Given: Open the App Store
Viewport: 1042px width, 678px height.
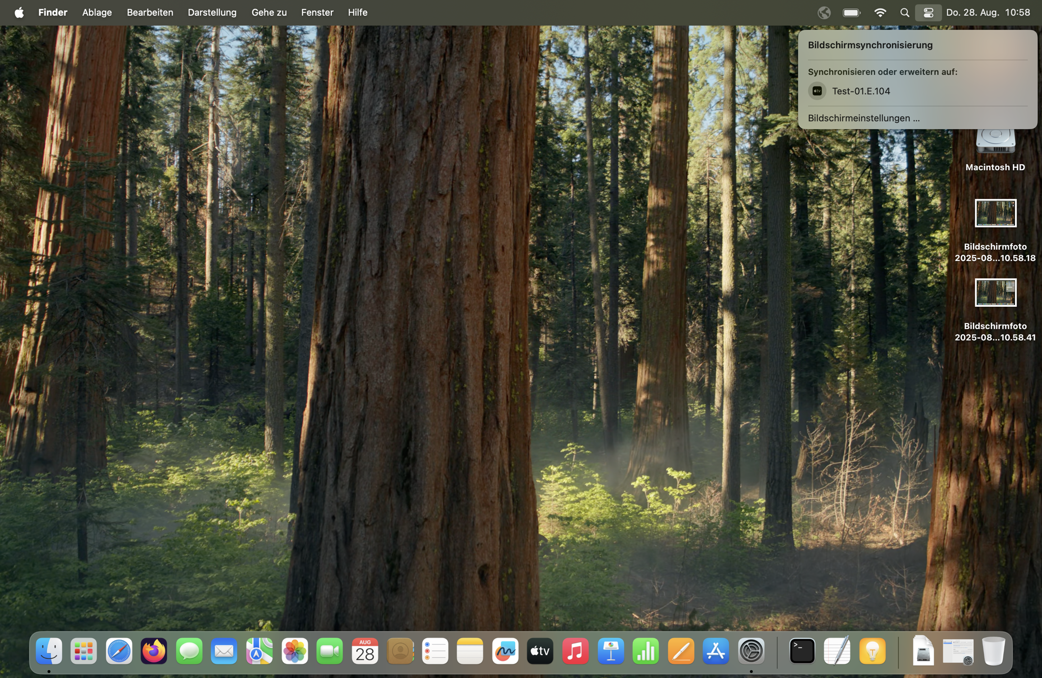Looking at the screenshot, I should [716, 651].
